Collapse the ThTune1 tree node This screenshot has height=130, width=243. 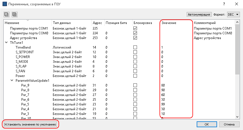[x=6, y=43]
